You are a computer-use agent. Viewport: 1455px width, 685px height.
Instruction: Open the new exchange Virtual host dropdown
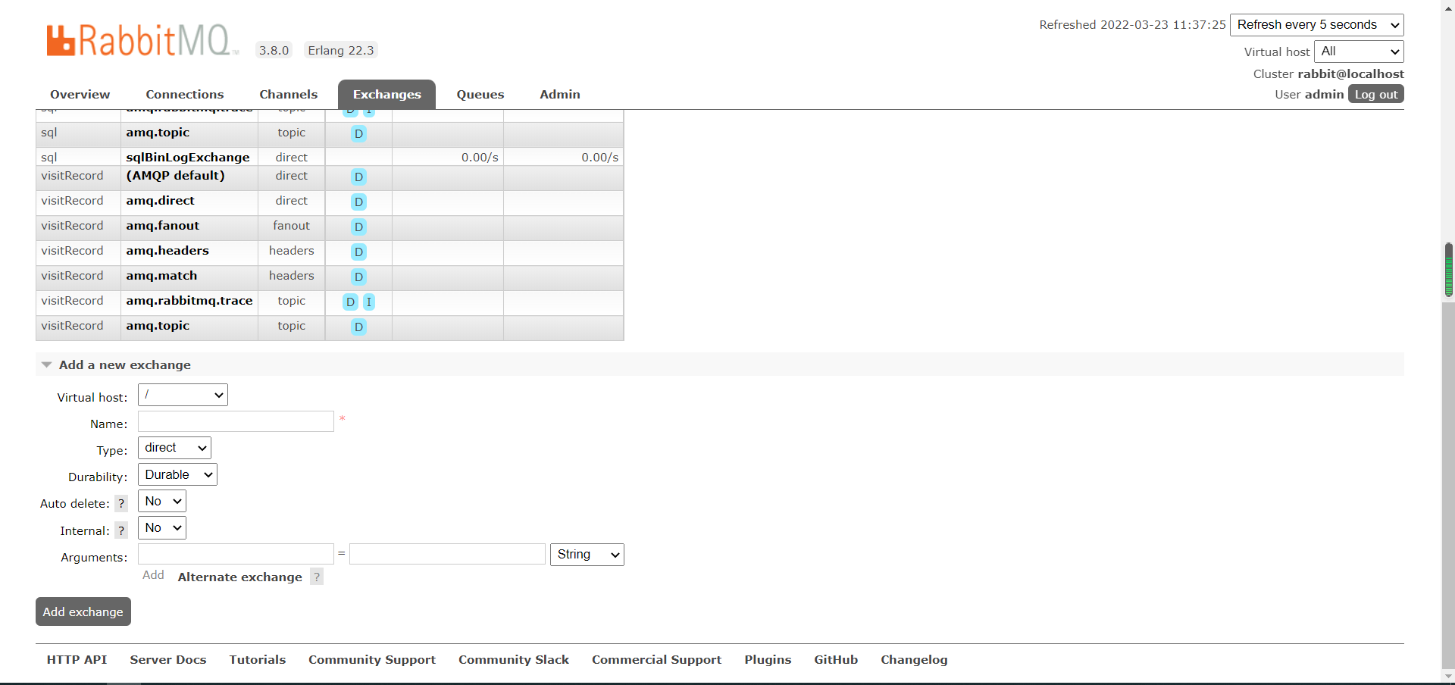click(183, 395)
